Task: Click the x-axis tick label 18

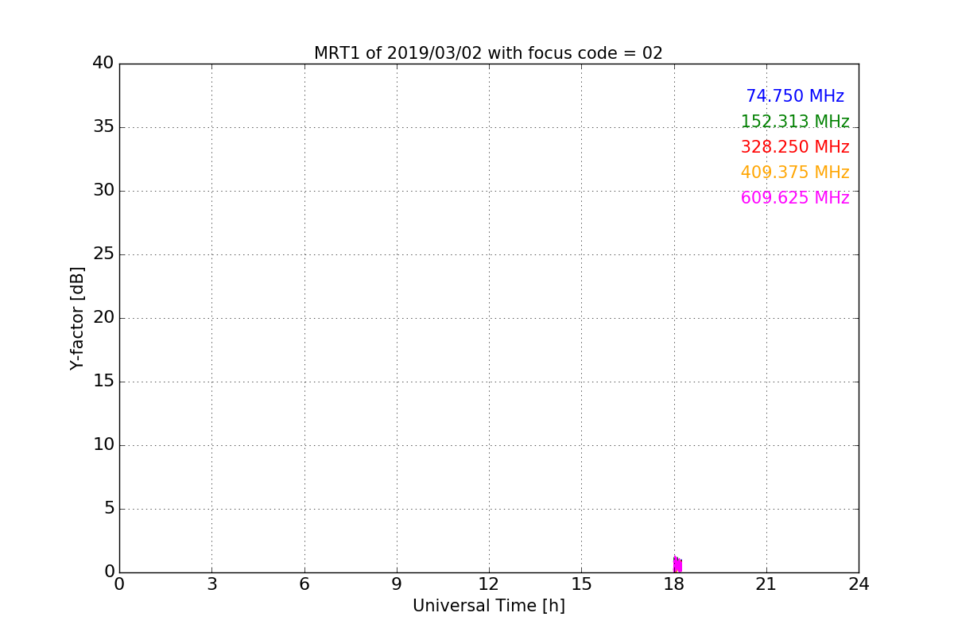Action: 674,584
